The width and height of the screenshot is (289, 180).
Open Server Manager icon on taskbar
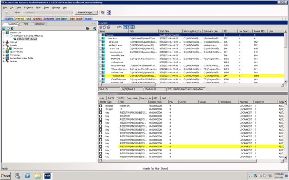tap(18, 176)
